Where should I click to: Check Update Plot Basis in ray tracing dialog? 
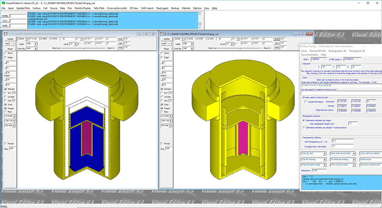click(306, 102)
